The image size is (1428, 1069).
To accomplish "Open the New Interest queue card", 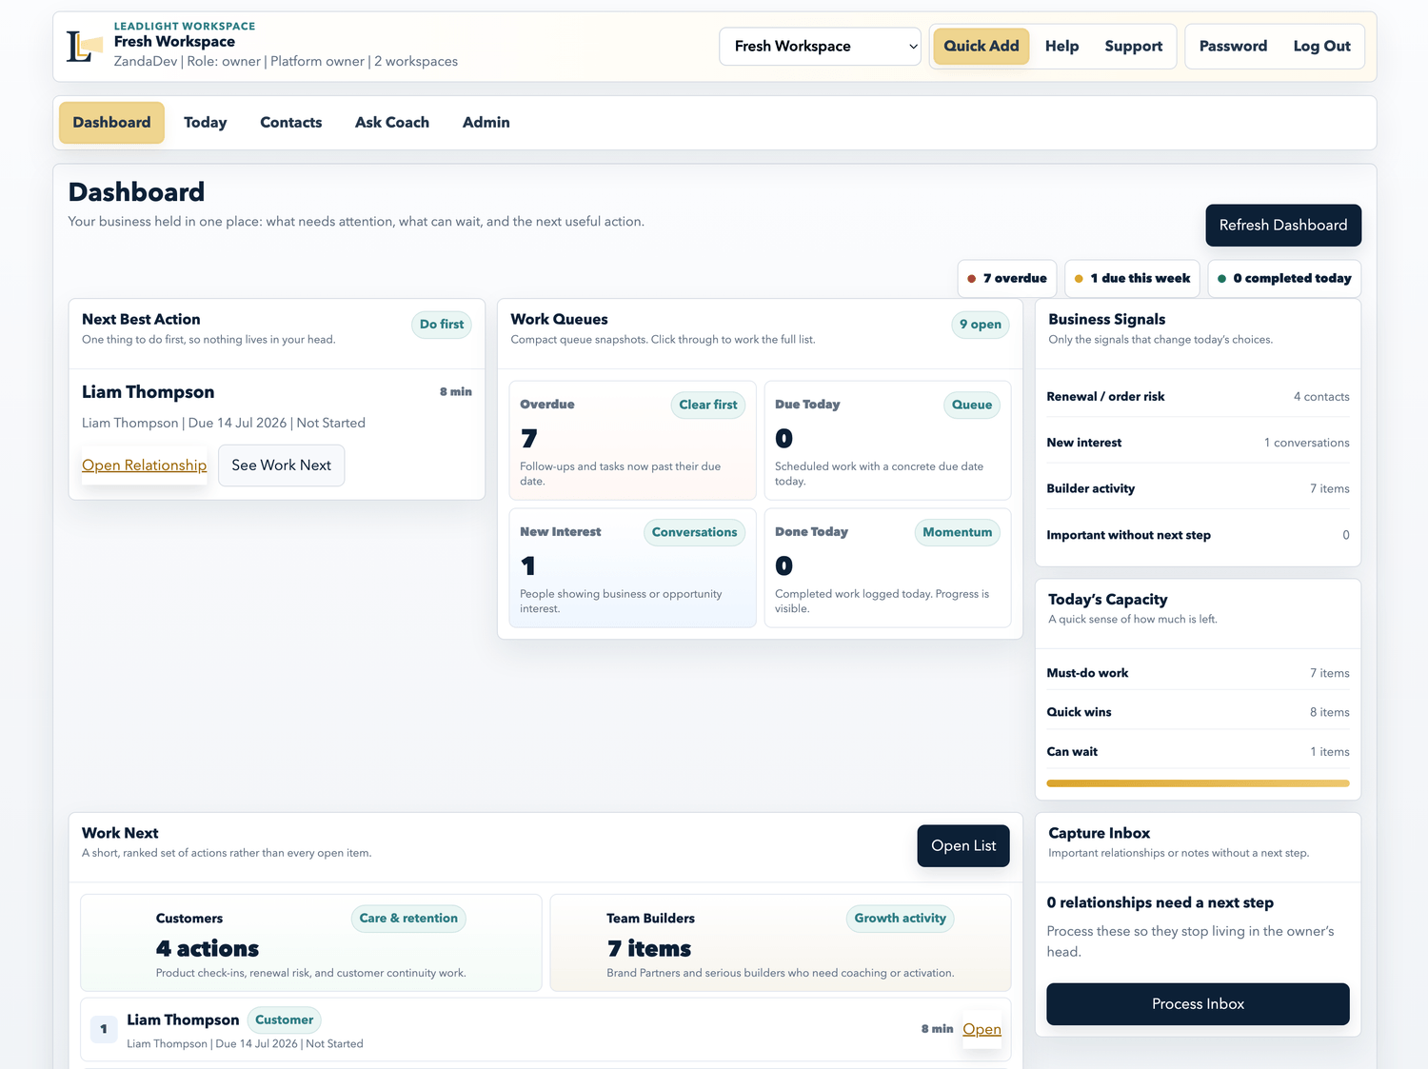I will click(633, 567).
